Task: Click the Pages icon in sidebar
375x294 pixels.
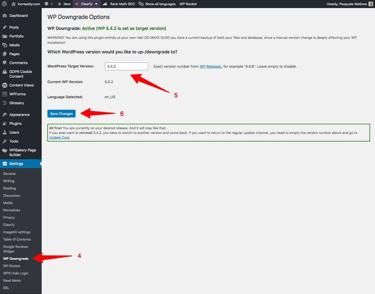Action: point(5,54)
